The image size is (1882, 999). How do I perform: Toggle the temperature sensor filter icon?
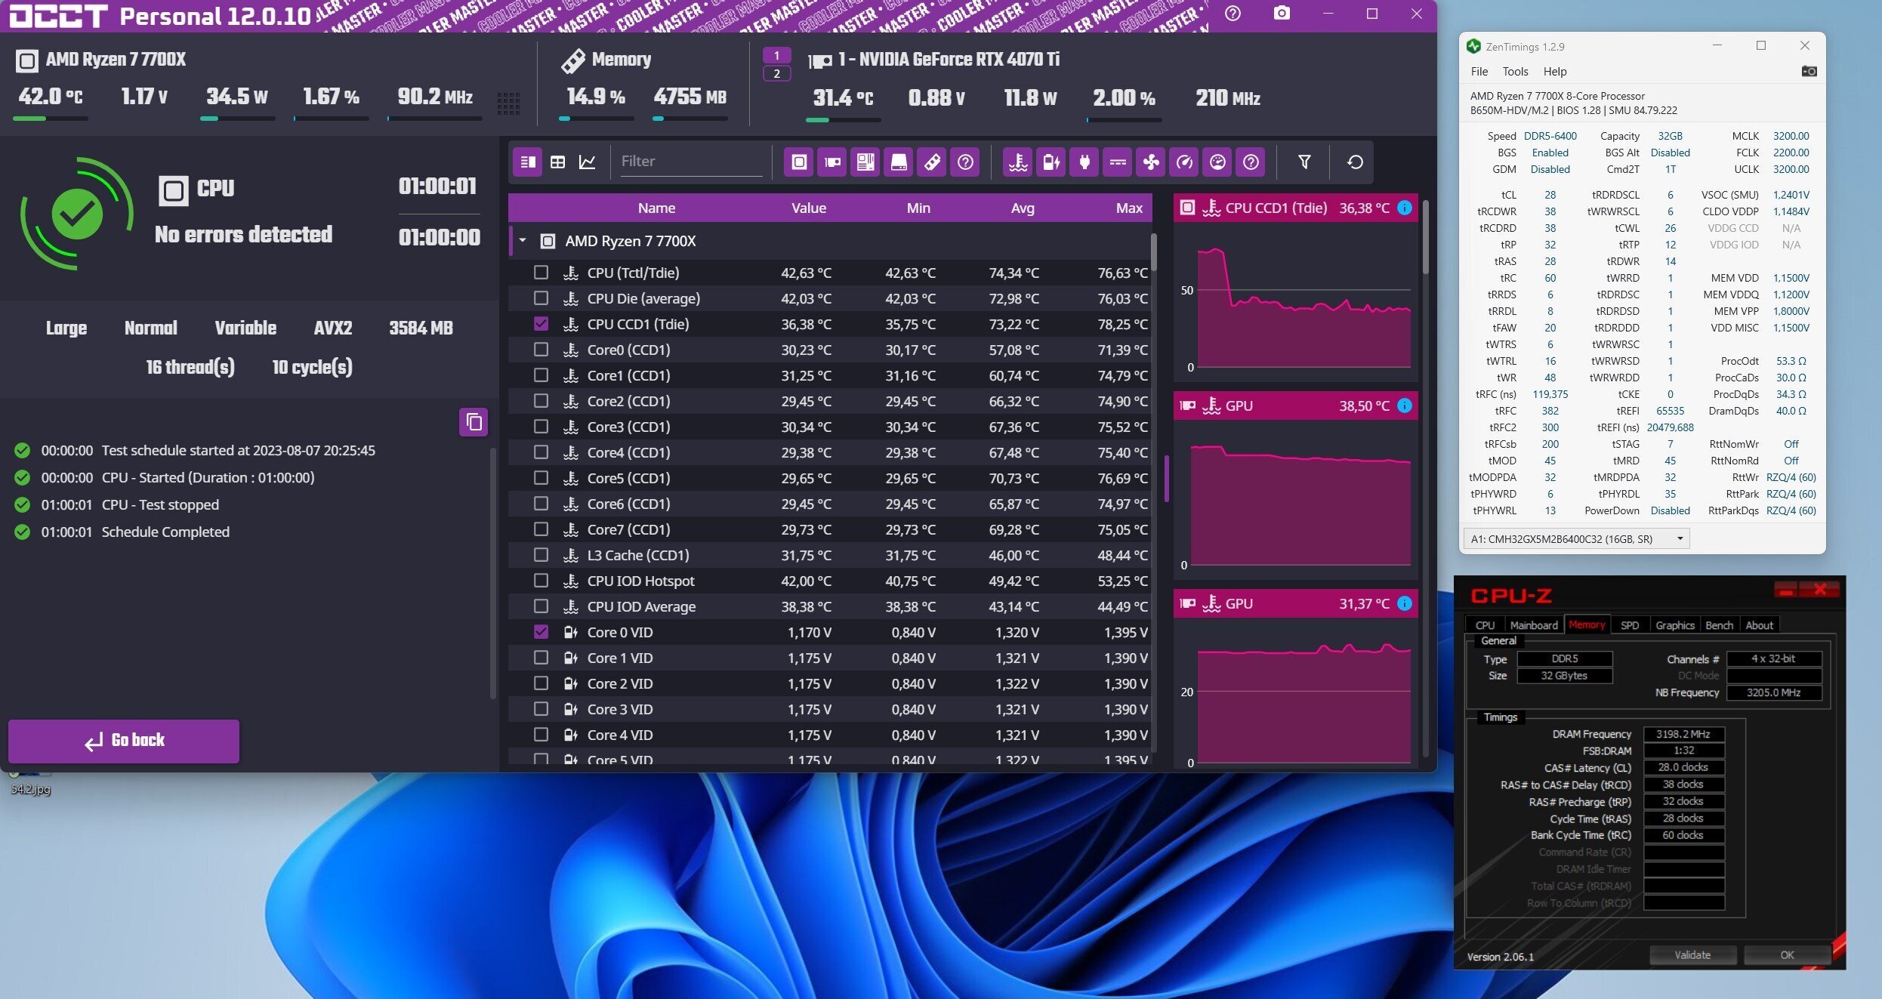pos(1018,162)
